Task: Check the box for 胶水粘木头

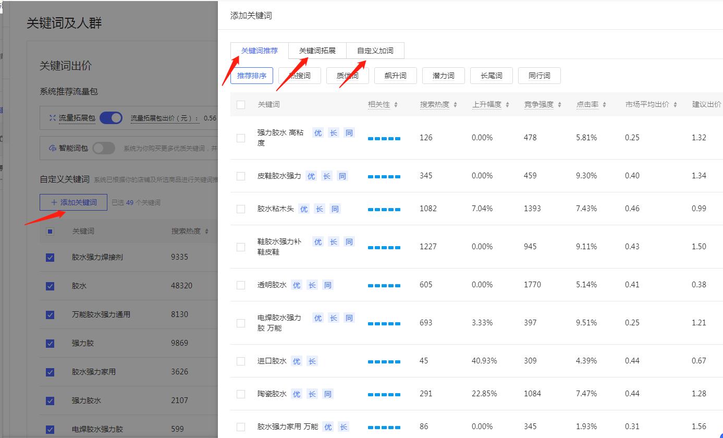Action: (241, 209)
